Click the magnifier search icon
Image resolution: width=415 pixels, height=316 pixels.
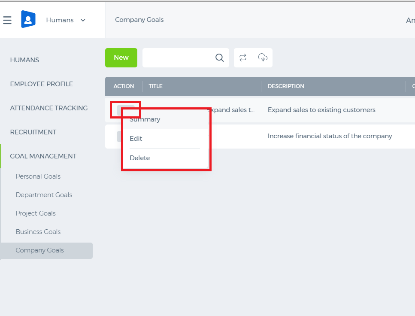pos(219,58)
